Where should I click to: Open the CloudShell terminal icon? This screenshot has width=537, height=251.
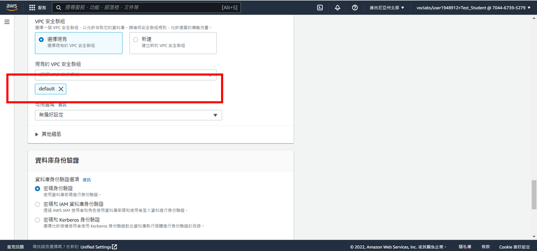coord(319,7)
